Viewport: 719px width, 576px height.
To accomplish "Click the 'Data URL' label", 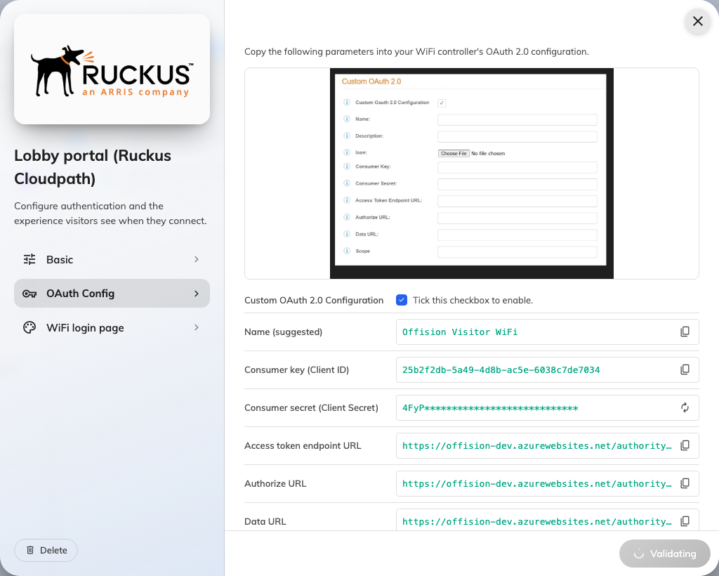I will 265,521.
